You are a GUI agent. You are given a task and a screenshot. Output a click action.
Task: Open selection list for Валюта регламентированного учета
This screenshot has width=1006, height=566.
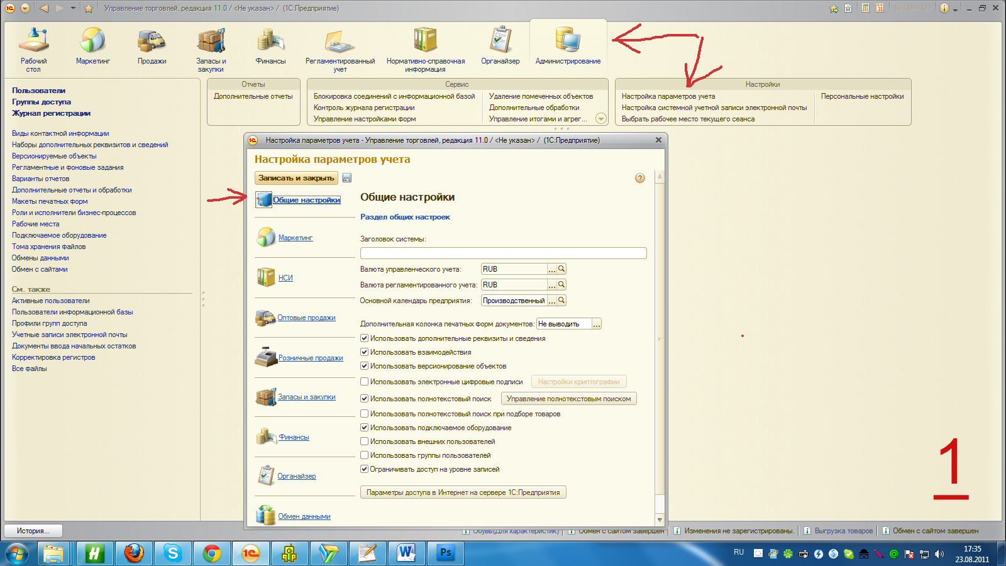[x=552, y=285]
